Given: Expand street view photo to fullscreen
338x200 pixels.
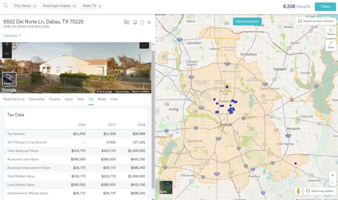Looking at the screenshot, I should pos(144,44).
